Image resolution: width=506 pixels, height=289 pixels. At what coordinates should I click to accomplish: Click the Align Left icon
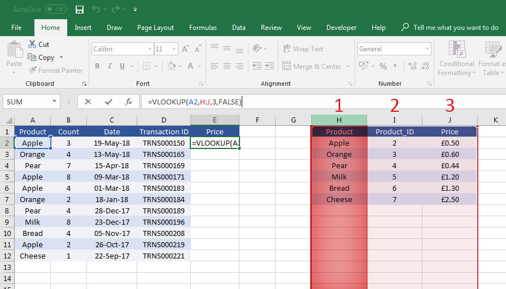click(x=215, y=66)
